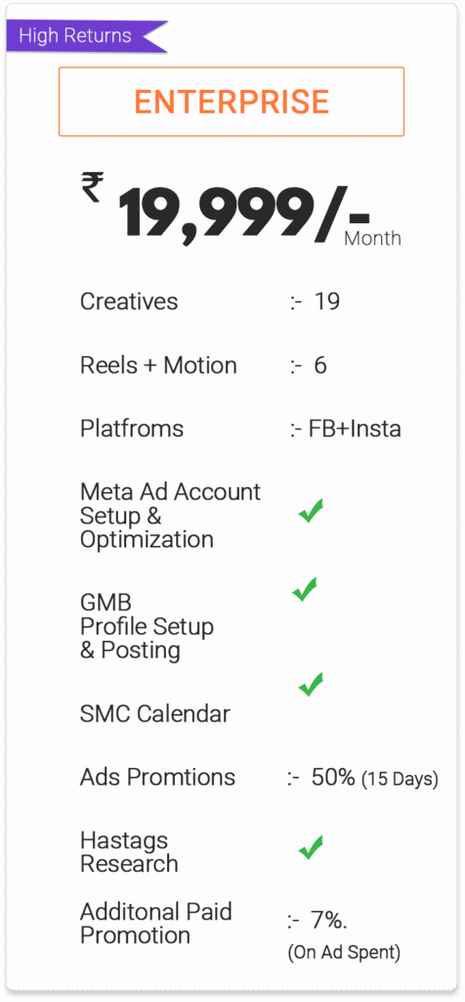Click the green checkmark for GMB Profile Setup
Viewport: 465px width, 1002px height.
coord(304,589)
